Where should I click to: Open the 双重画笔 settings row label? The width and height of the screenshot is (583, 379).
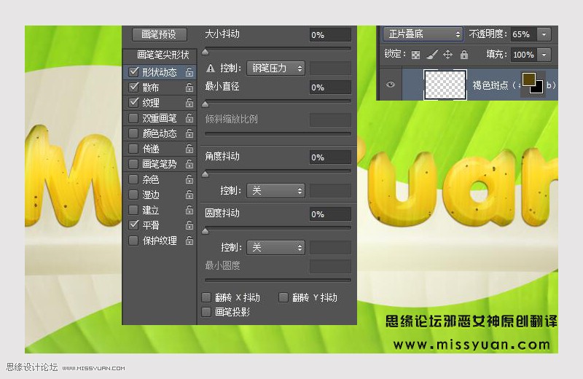point(160,118)
